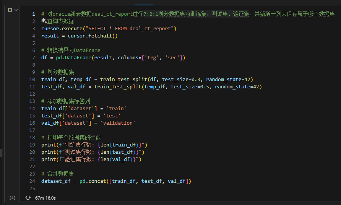Click 'len(val_df)' in print statement
341x205 pixels.
[116, 159]
